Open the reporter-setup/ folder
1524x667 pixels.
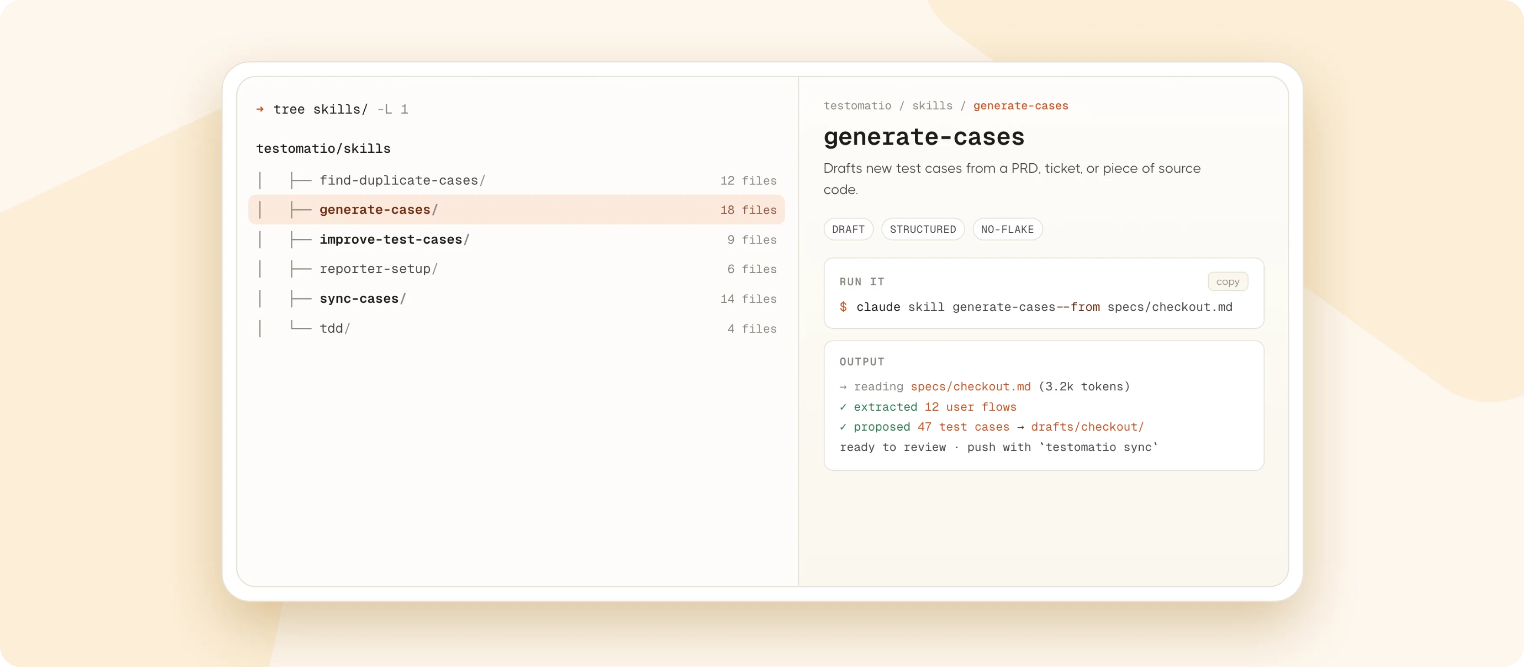(517, 269)
